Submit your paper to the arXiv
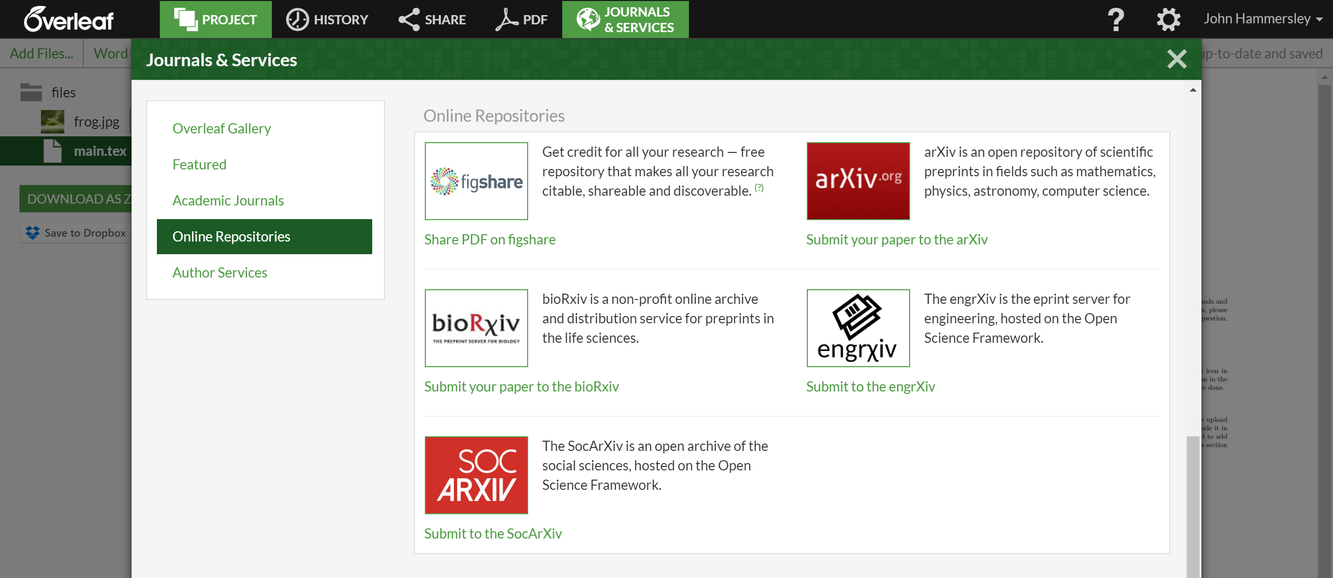This screenshot has height=578, width=1333. click(898, 239)
